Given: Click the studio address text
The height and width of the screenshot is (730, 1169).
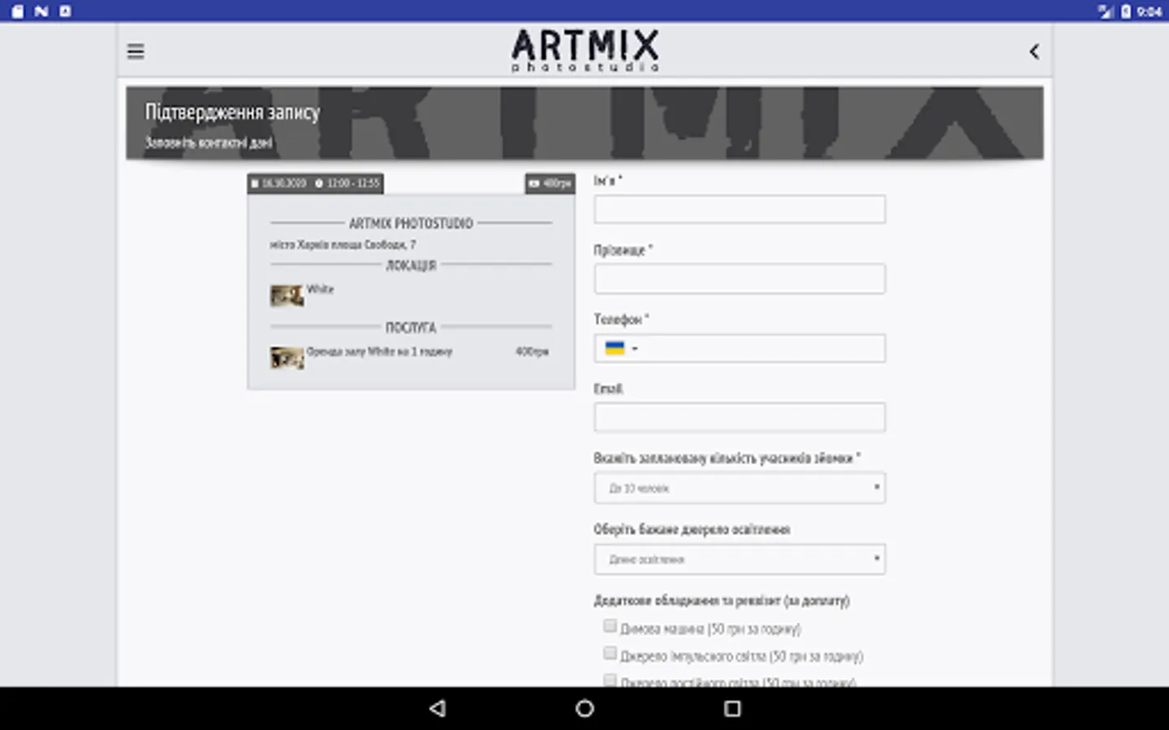Looking at the screenshot, I should click(343, 244).
